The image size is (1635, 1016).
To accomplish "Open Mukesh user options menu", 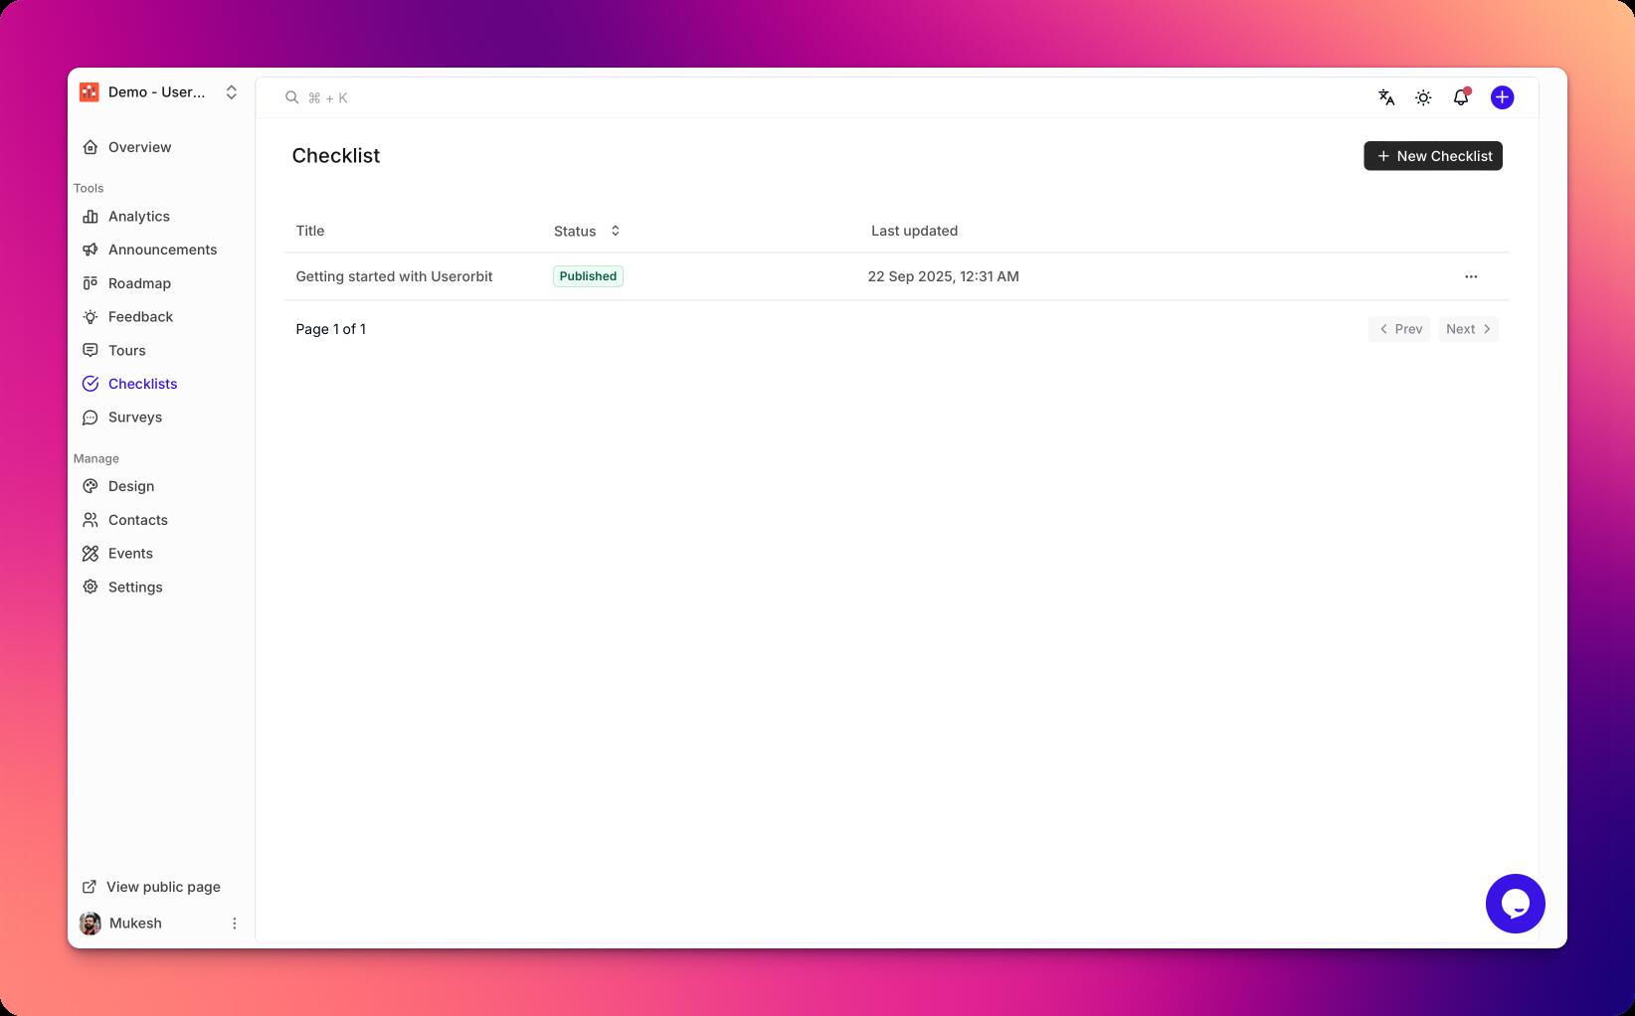I will [235, 924].
